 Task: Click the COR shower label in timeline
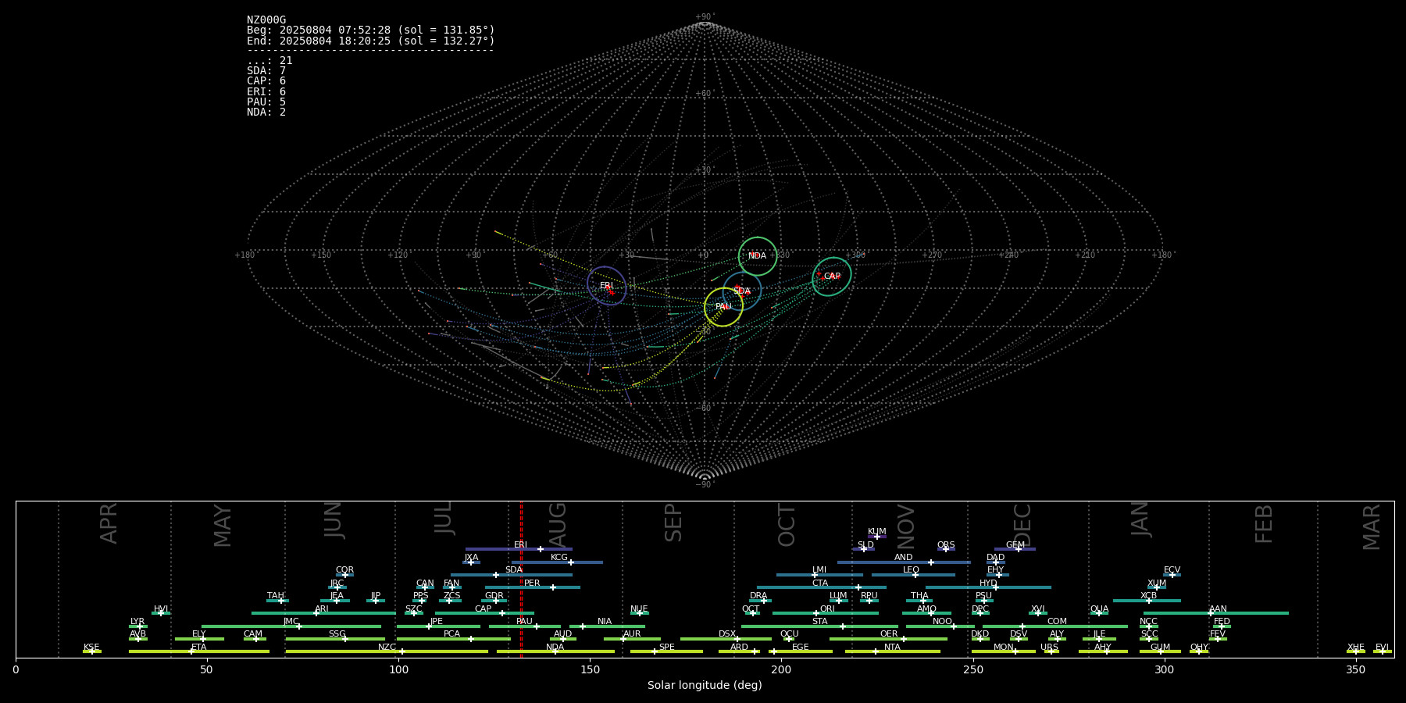[x=344, y=570]
